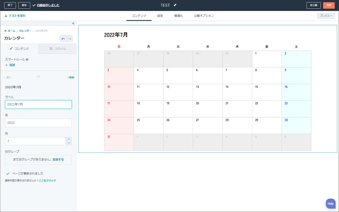Screen dimensions: 339x212
Task: Click the pencil icon beside the TEST title
Action: click(x=175, y=5)
